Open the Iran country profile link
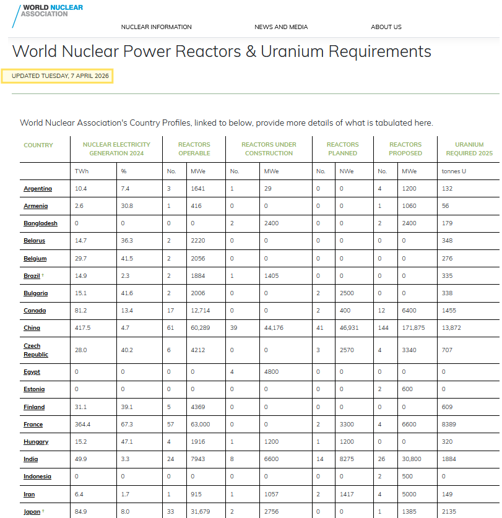 tap(29, 494)
